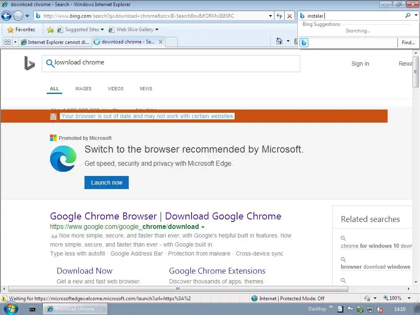Open the recent pages dropdown arrow

pos(27,16)
